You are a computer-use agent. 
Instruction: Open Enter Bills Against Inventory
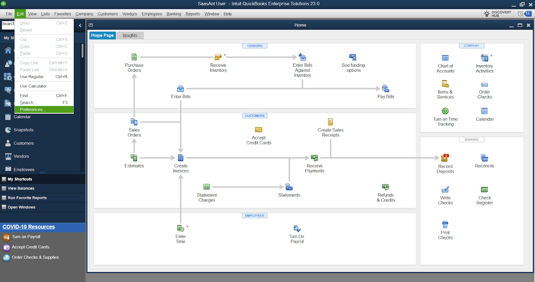click(302, 57)
